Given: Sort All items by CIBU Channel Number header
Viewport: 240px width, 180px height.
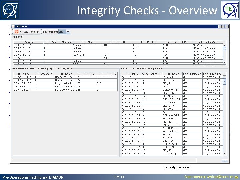Looking at the screenshot, I should [x=58, y=42].
